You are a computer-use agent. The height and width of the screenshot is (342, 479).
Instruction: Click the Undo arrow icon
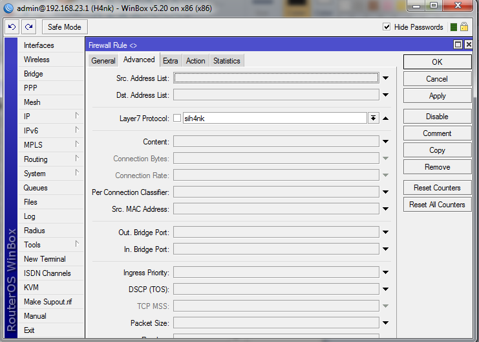pyautogui.click(x=12, y=27)
